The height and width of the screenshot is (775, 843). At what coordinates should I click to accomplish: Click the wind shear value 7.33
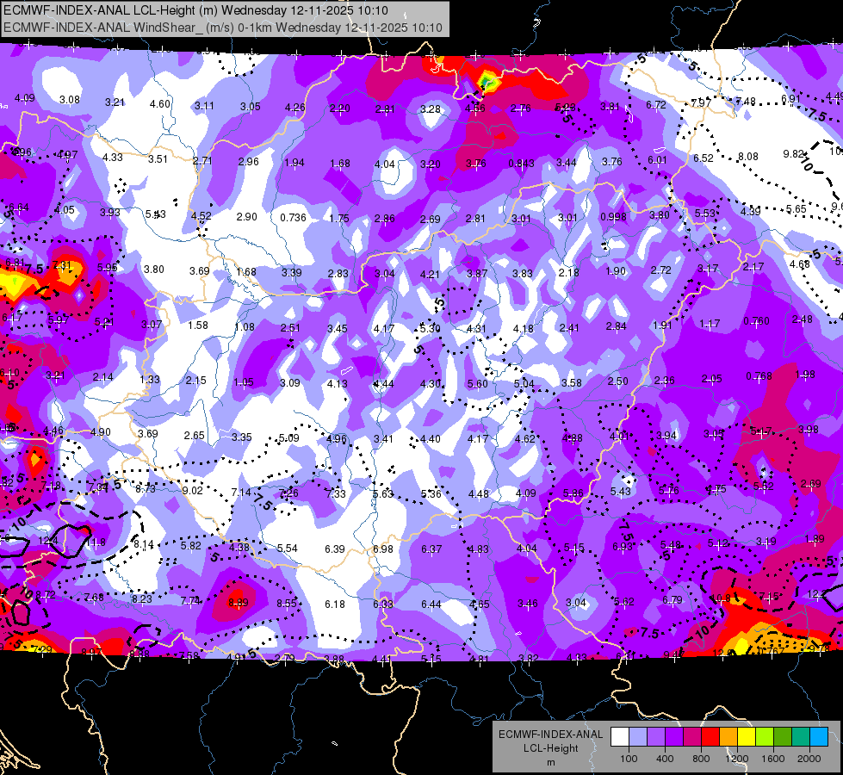(x=336, y=493)
